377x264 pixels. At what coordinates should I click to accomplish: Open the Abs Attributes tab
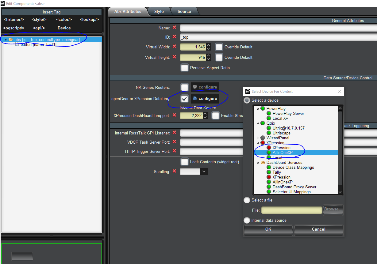(128, 11)
